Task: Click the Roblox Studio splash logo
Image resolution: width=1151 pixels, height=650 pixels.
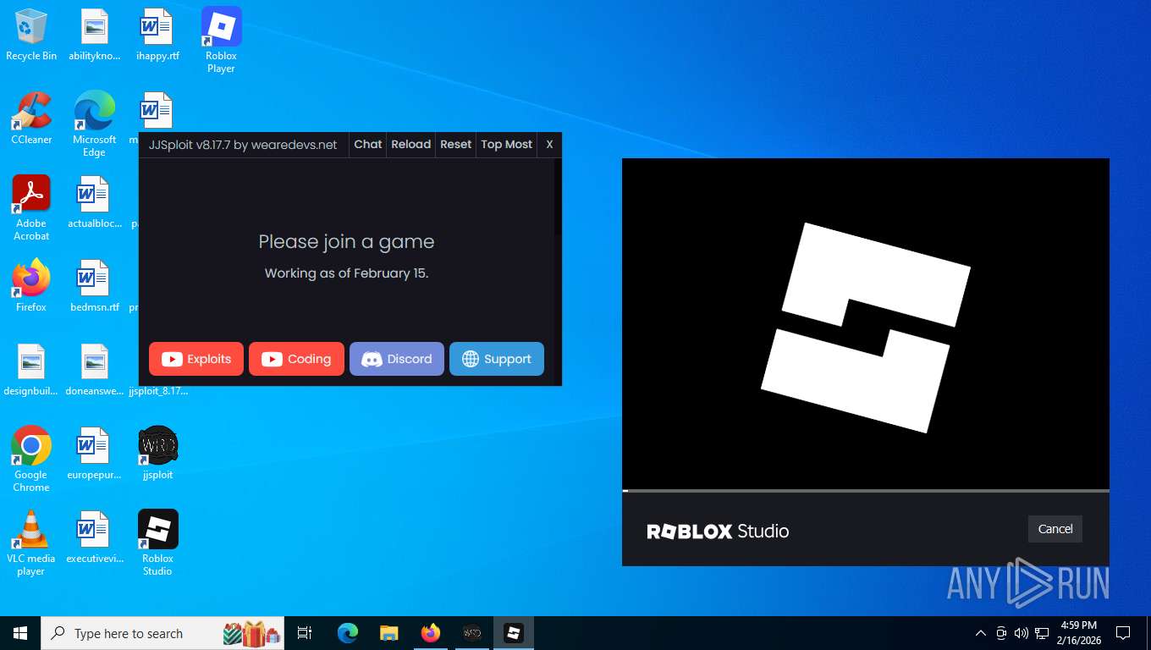Action: pos(865,328)
